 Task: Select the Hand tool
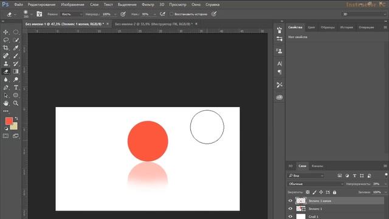pos(5,103)
